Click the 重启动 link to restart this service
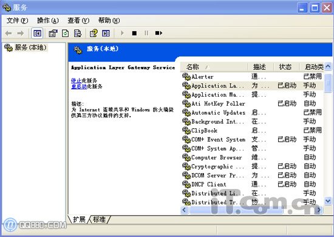 coord(79,86)
